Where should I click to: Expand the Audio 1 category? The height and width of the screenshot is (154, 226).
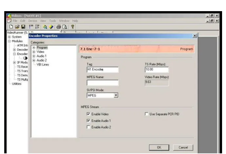tap(34, 56)
